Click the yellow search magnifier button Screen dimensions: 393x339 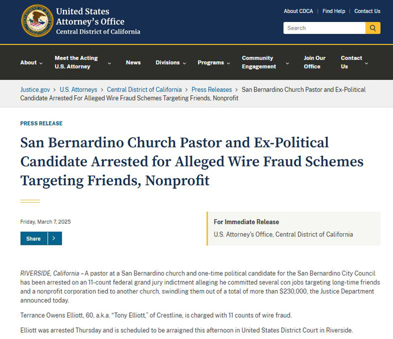373,28
